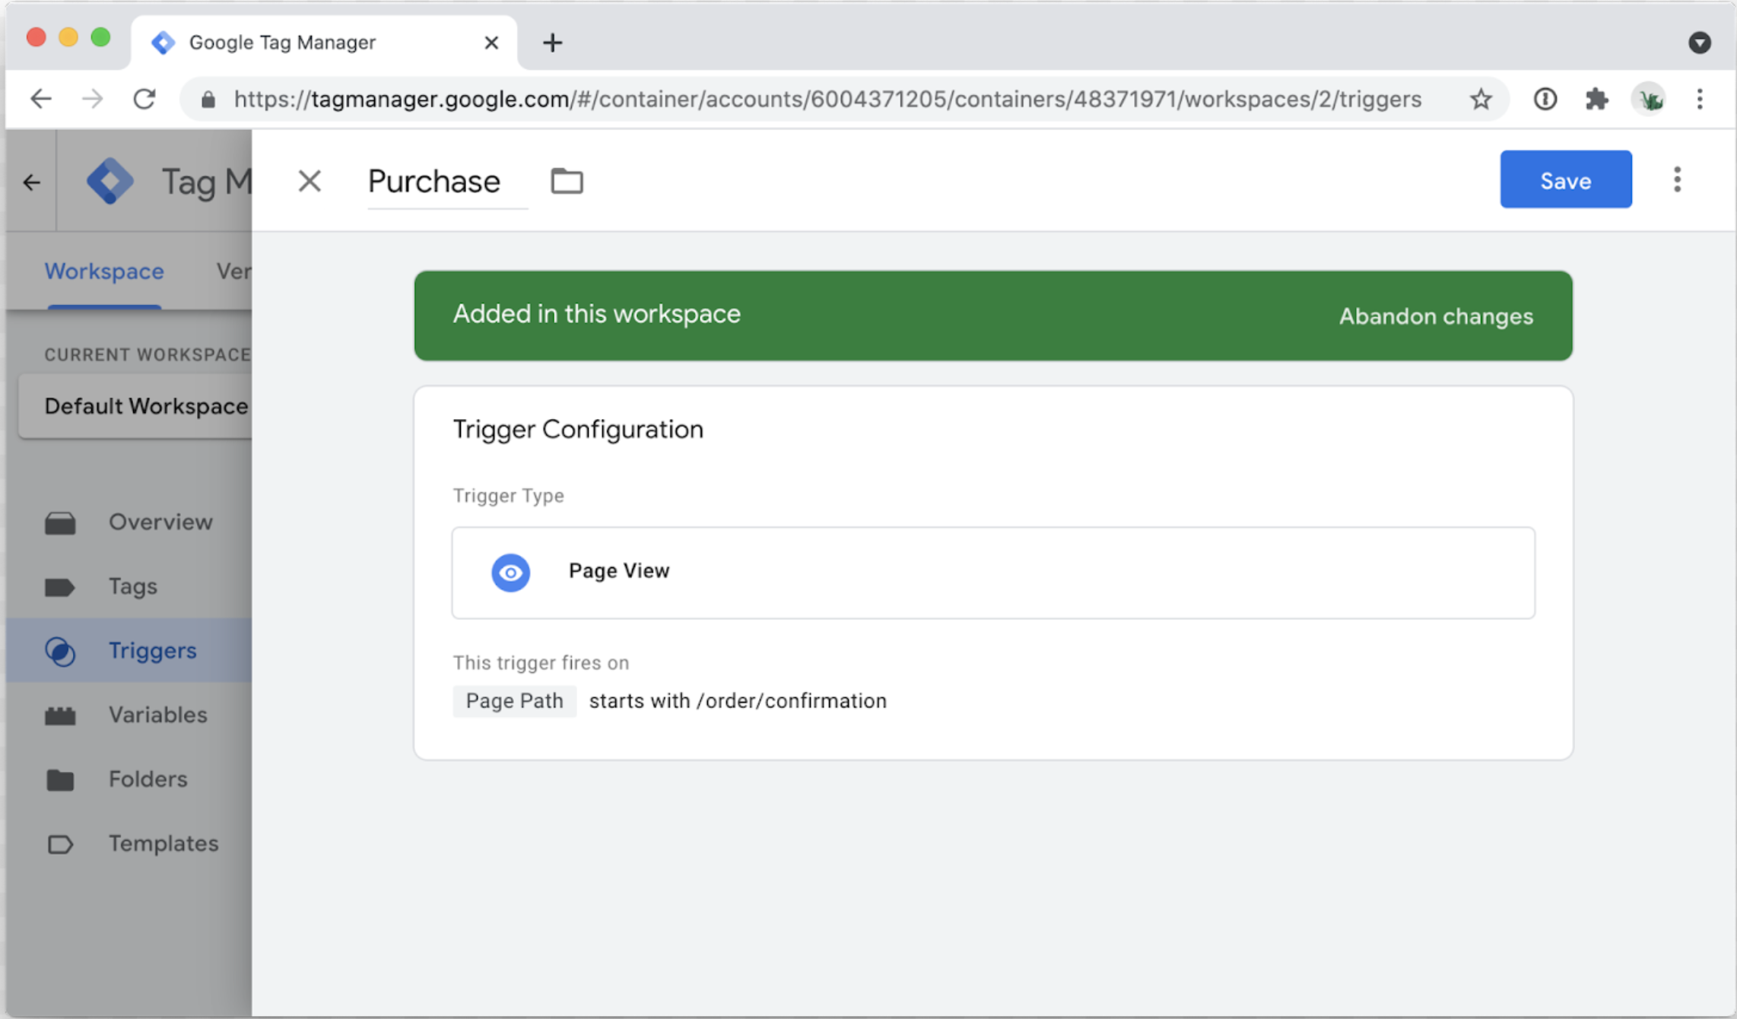Bookmark this page with the star icon
Viewport: 1737px width, 1019px height.
(1480, 99)
